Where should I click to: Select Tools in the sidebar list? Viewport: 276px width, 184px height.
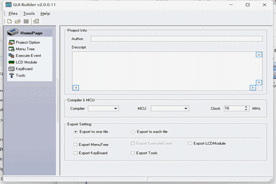[x=20, y=75]
